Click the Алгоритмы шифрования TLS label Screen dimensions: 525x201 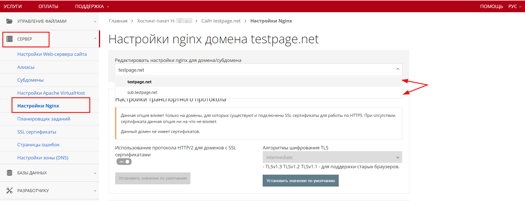coord(296,148)
